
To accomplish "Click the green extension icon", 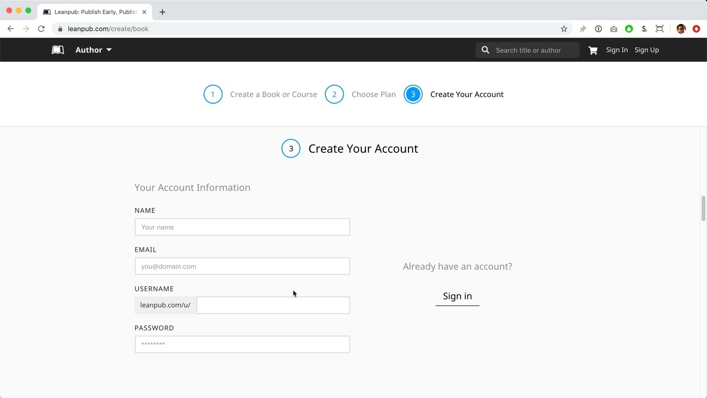I will pos(629,29).
